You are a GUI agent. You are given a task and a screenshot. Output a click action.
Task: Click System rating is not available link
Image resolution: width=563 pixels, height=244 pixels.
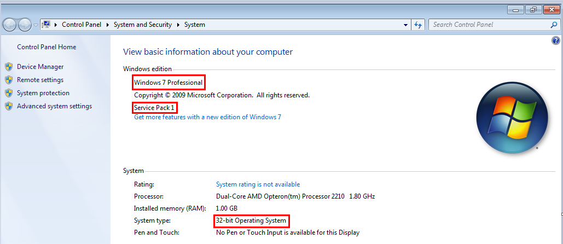(x=258, y=184)
